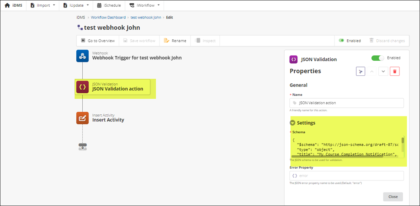Open Workflow Dashboard breadcrumb link
Viewport: 420px width, 206px height.
coord(108,18)
